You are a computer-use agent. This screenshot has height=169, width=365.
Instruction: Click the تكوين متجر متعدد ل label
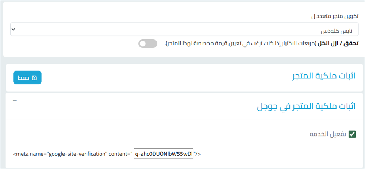click(x=334, y=17)
